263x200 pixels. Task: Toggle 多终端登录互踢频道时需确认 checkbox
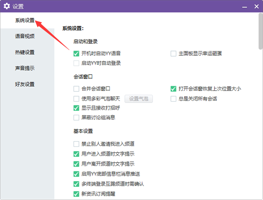point(76,184)
